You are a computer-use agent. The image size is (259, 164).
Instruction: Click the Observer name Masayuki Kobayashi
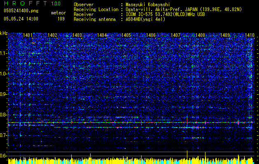148,5
